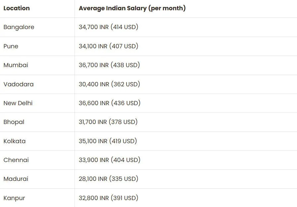Select the Kolkata location cell
The width and height of the screenshot is (297, 207).
click(x=15, y=141)
